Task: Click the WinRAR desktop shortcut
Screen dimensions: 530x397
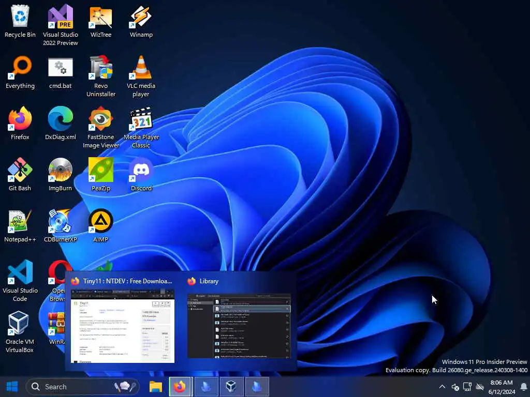Action: click(x=56, y=328)
